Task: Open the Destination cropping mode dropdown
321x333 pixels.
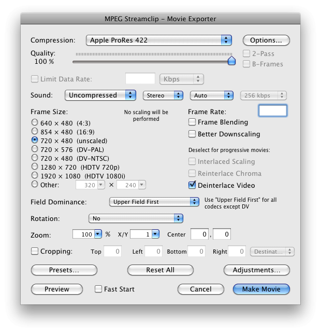Action: click(x=272, y=252)
